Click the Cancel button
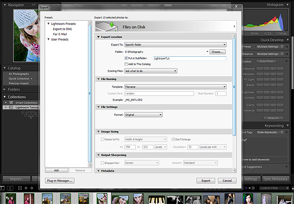This screenshot has width=294, height=204. point(227,181)
